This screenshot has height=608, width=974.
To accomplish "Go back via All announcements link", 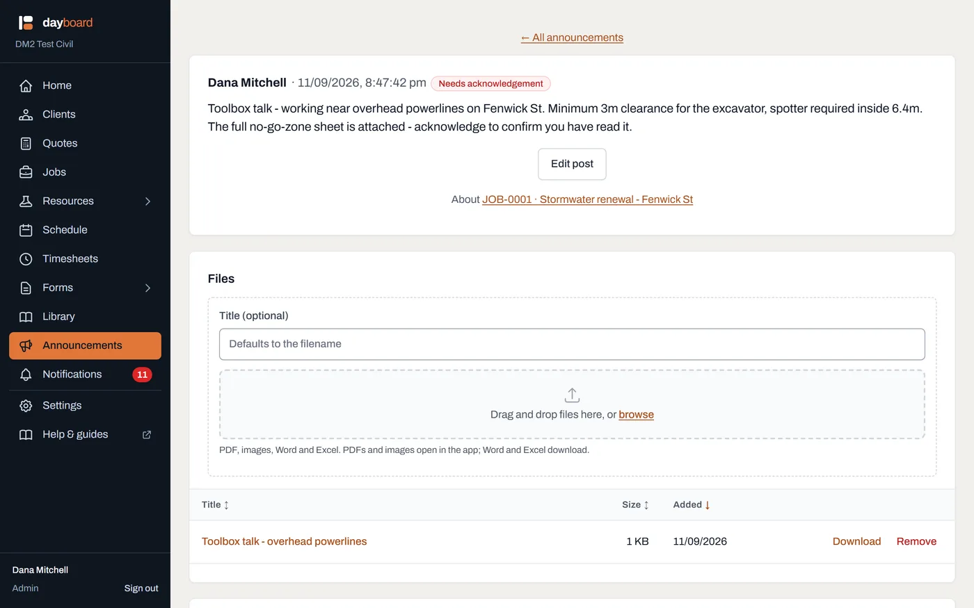I will 572,38.
